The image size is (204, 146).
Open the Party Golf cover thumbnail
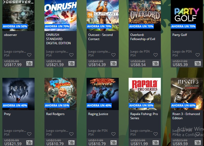tap(187, 16)
